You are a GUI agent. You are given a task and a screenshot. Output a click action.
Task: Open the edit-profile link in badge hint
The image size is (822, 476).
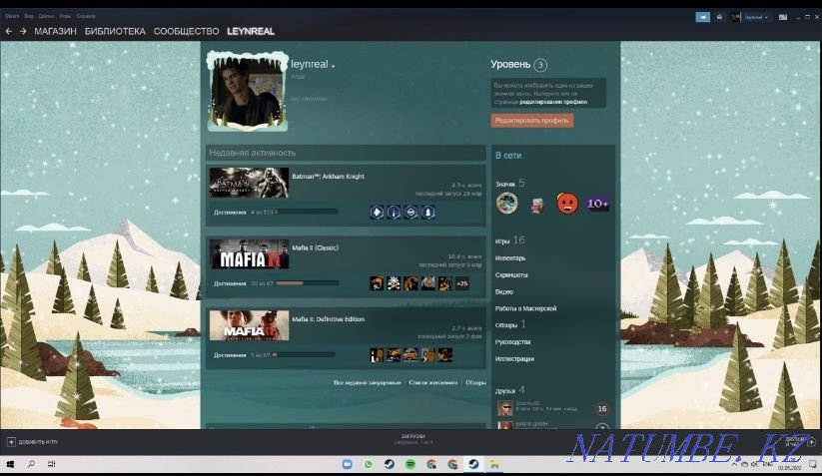[x=553, y=102]
